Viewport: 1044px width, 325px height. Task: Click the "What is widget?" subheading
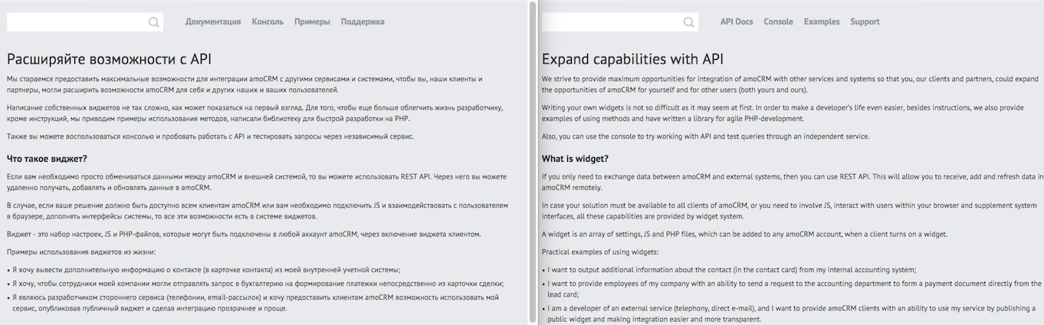click(575, 159)
